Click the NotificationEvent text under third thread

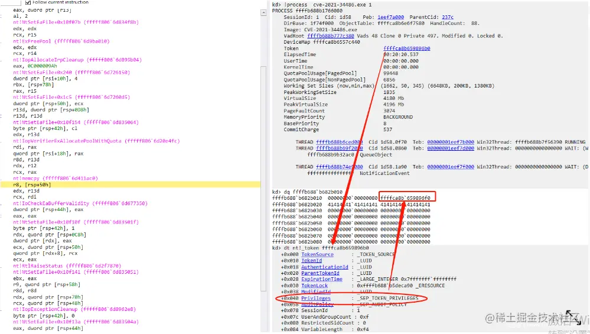coord(384,173)
